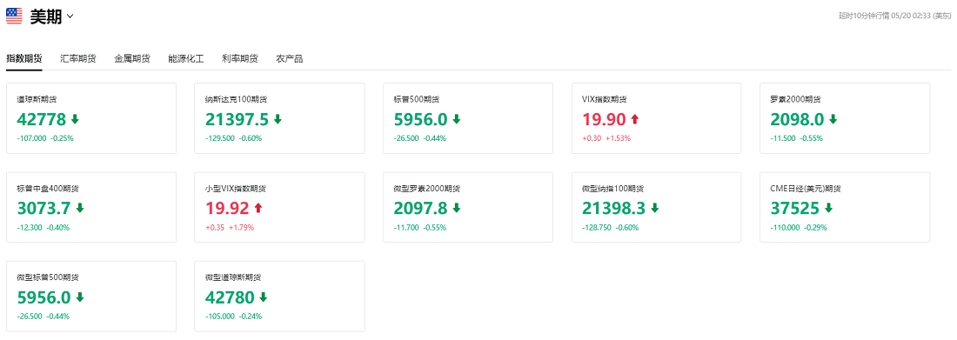
Task: Click the 2097.8 micro Russell price
Action: (420, 209)
